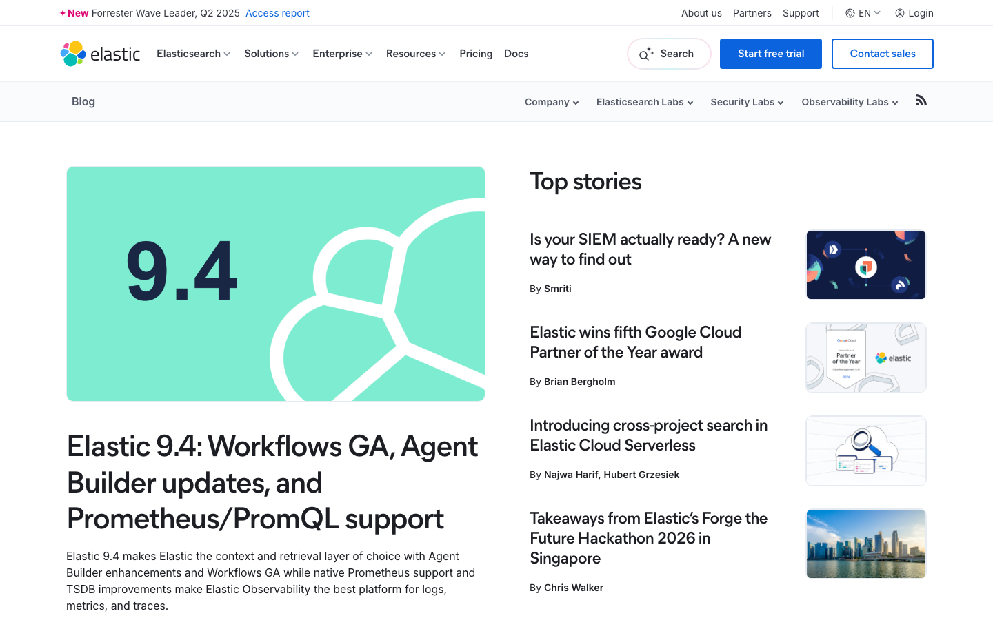Expand the Solutions menu
Image resolution: width=993 pixels, height=620 pixels.
tap(271, 54)
